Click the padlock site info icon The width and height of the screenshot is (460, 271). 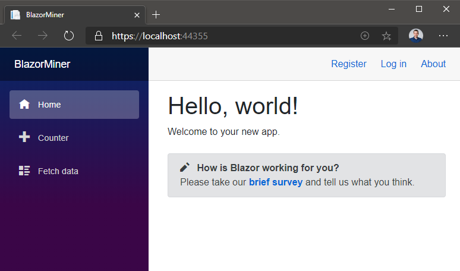[99, 36]
